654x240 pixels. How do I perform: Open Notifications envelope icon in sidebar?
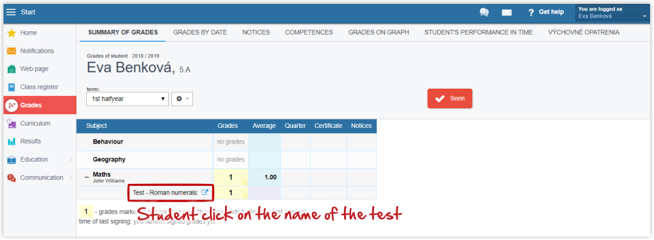12,51
